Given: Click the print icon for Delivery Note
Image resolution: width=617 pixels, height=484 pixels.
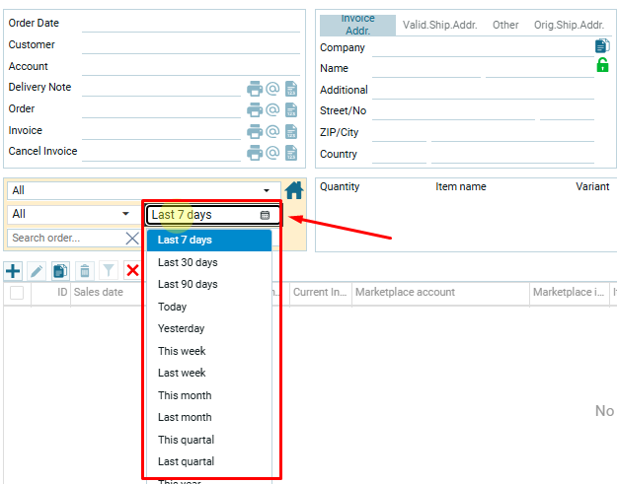Looking at the screenshot, I should [x=255, y=89].
